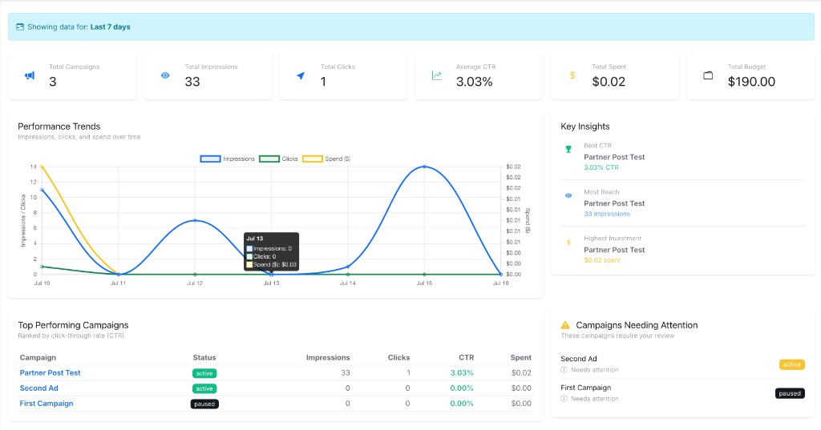Toggle the Spend ($) legend series
The image size is (821, 430).
click(x=326, y=159)
